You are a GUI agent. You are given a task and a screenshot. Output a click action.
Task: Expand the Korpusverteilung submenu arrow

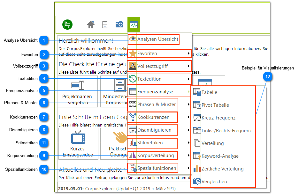[188, 155]
